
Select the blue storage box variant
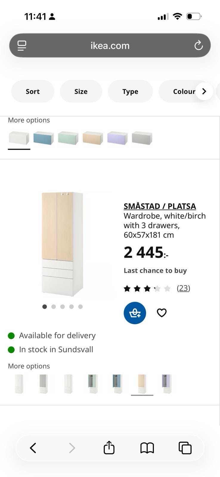(44, 138)
